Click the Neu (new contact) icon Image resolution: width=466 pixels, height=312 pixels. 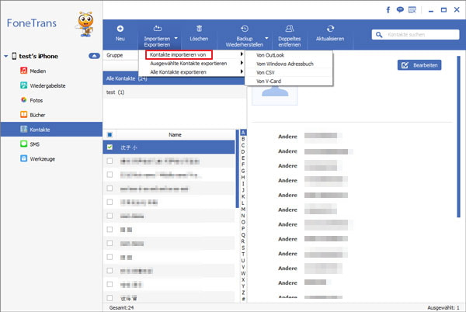click(120, 29)
